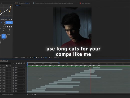Screen dimensions: 130x98
Task: Click the trash icon to delete preset
Action: 12,27
